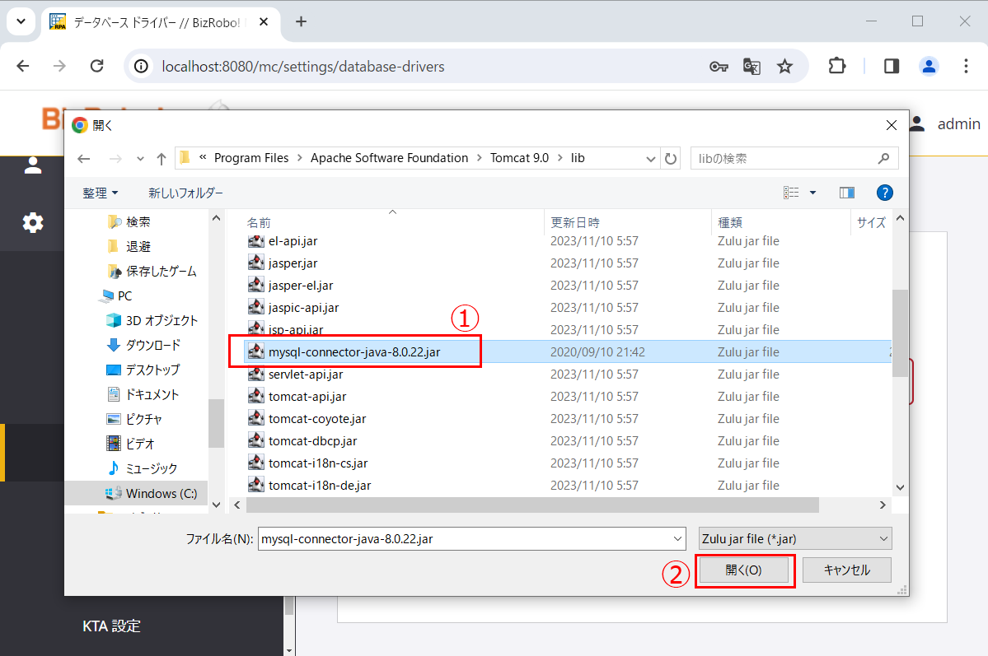Sort files by 名前 column
This screenshot has width=988, height=656.
[x=259, y=223]
